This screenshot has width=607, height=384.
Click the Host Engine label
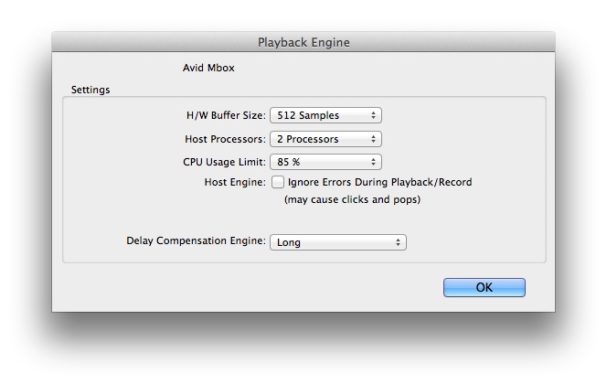coord(235,182)
